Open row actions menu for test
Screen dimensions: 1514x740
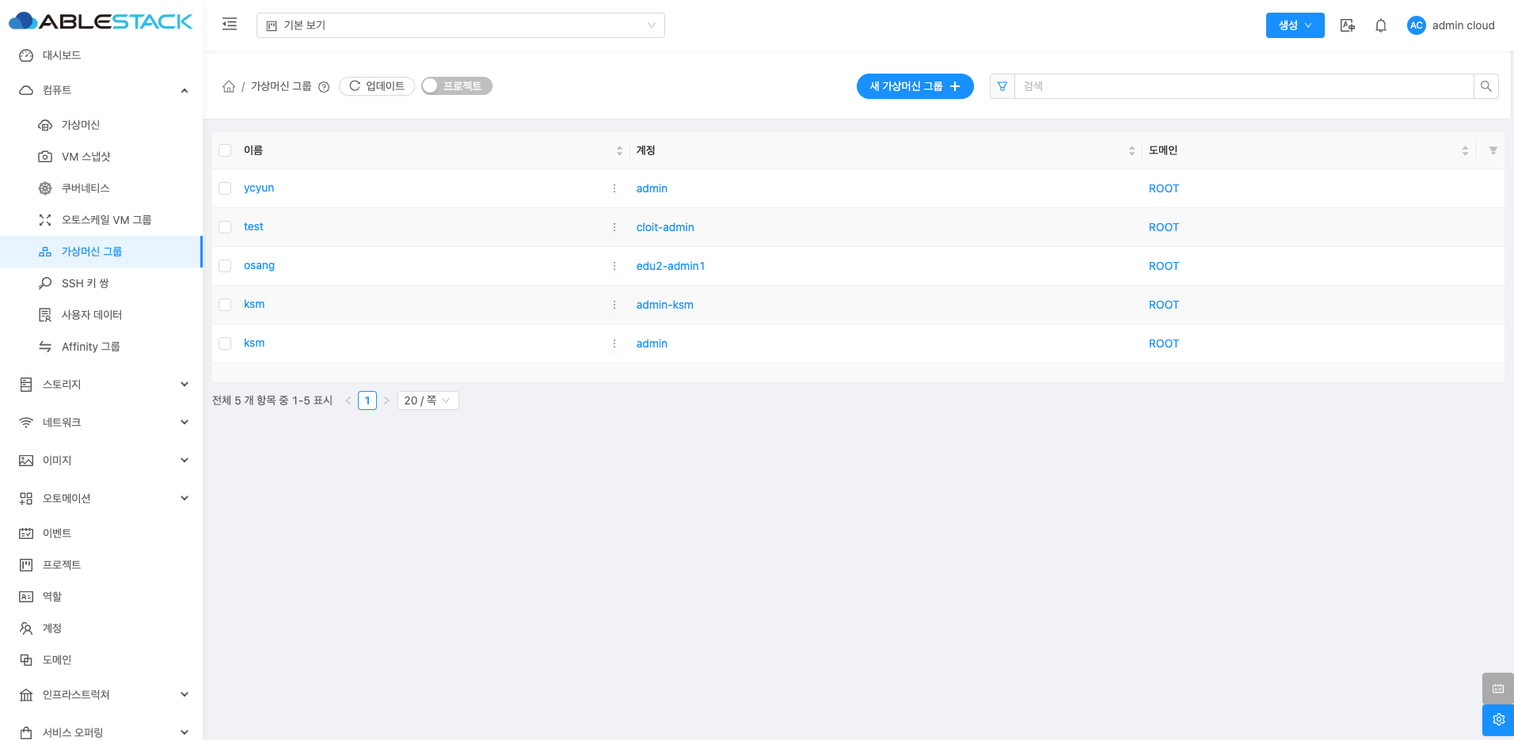[x=614, y=227]
